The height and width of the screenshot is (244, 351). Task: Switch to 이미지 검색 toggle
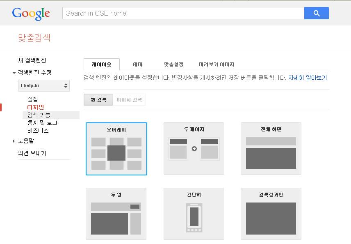coord(129,100)
